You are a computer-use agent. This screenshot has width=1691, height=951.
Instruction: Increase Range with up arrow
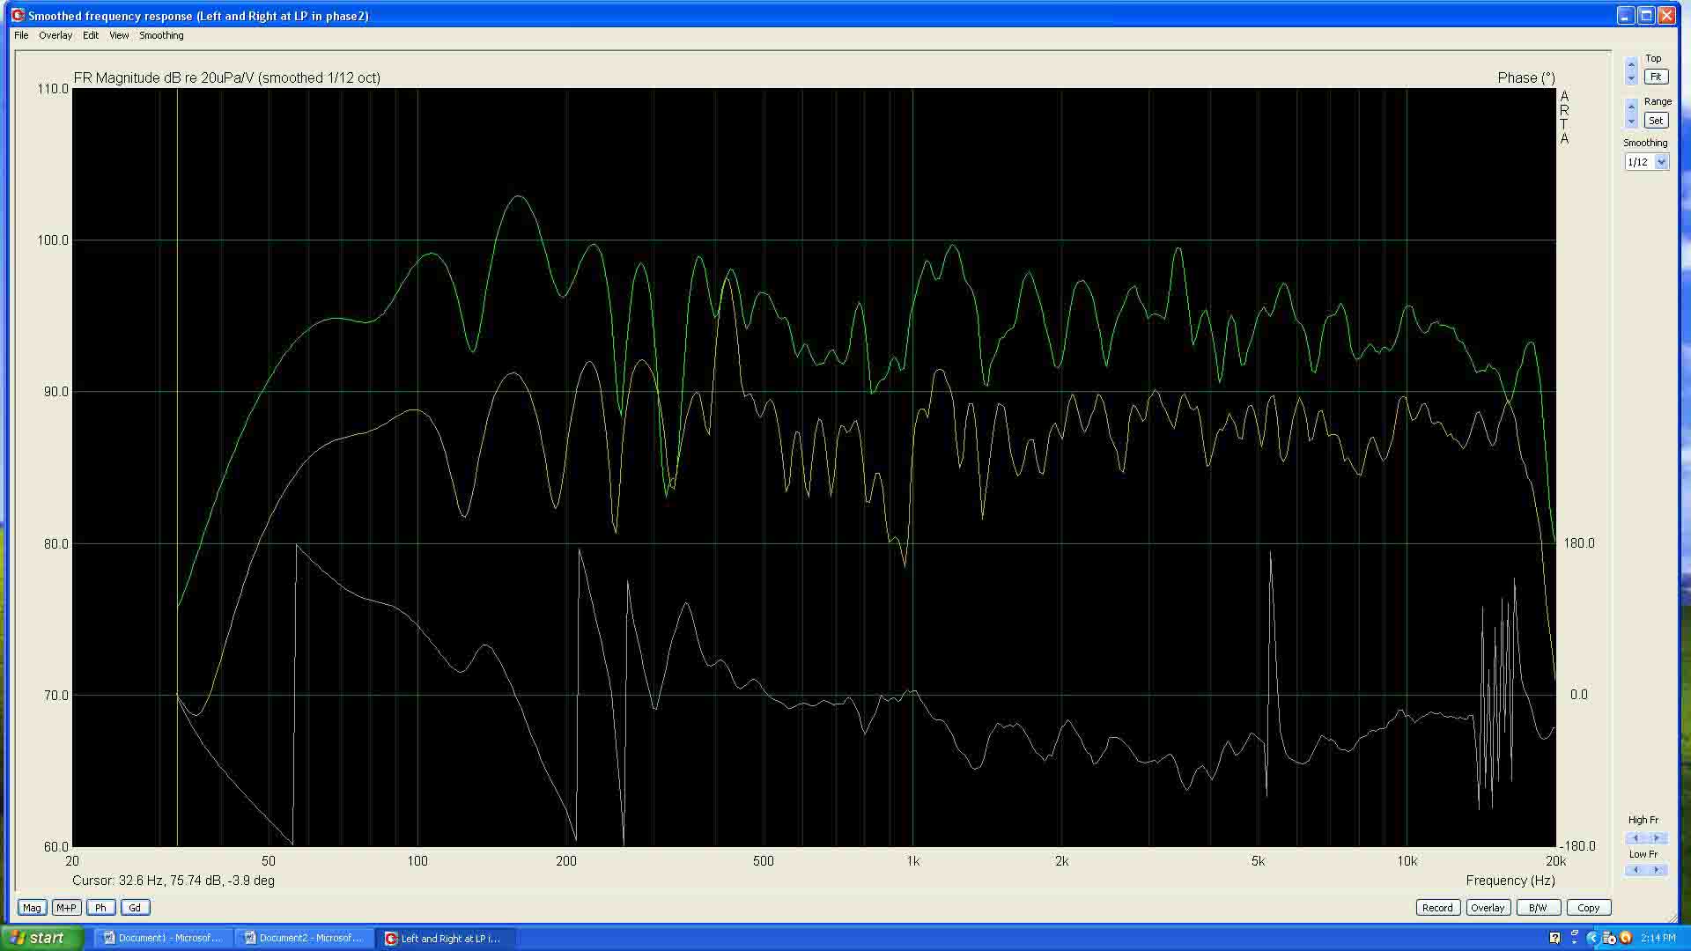[1631, 108]
